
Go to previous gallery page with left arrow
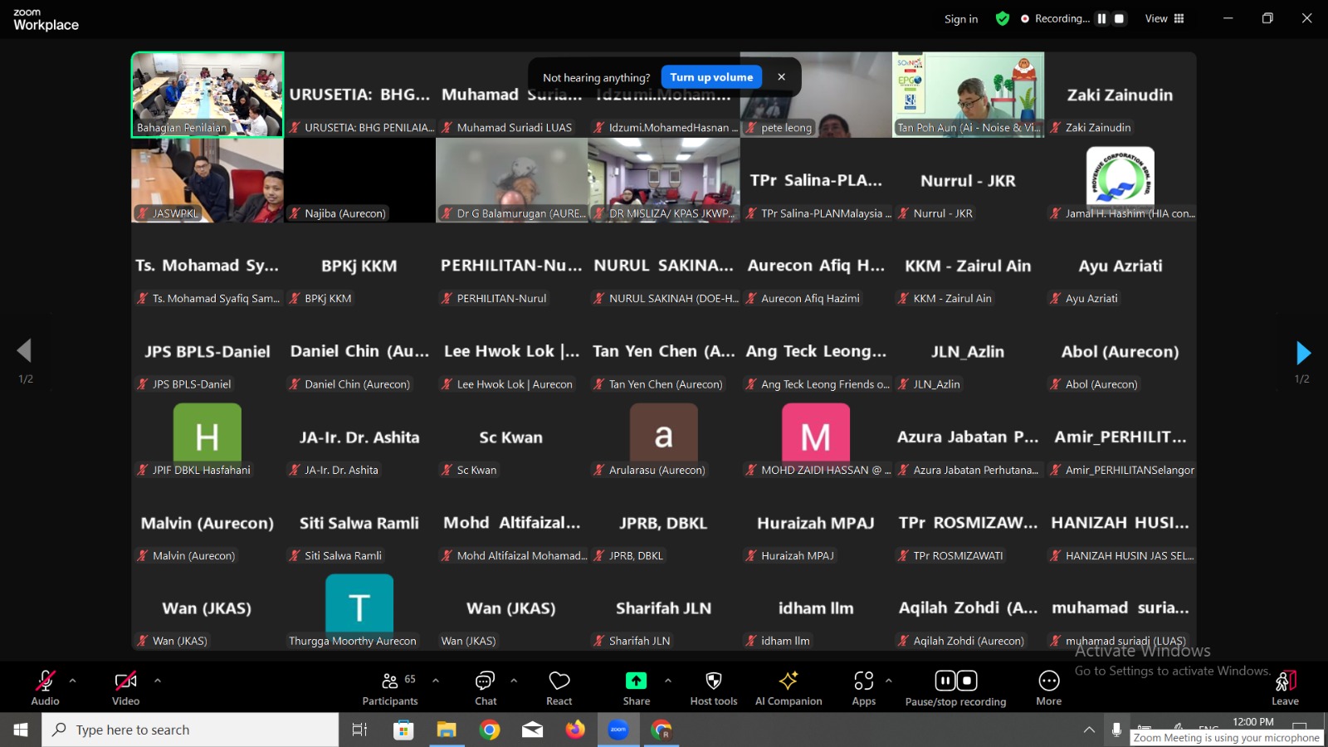click(24, 351)
